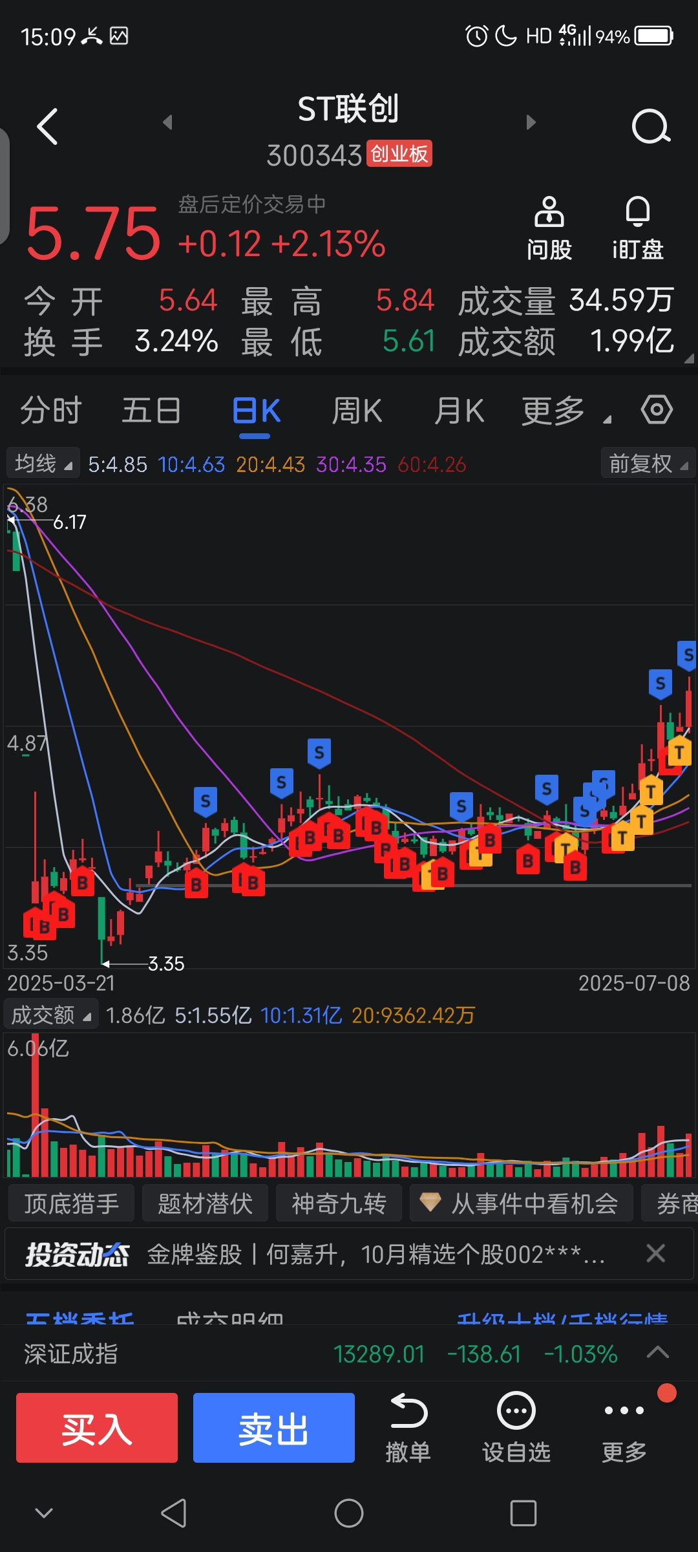The width and height of the screenshot is (698, 1552).
Task: Open chart settings hexagon icon
Action: click(657, 410)
